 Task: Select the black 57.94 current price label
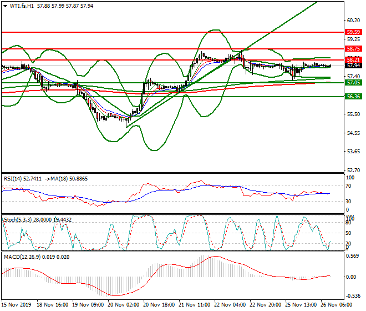pos(353,66)
